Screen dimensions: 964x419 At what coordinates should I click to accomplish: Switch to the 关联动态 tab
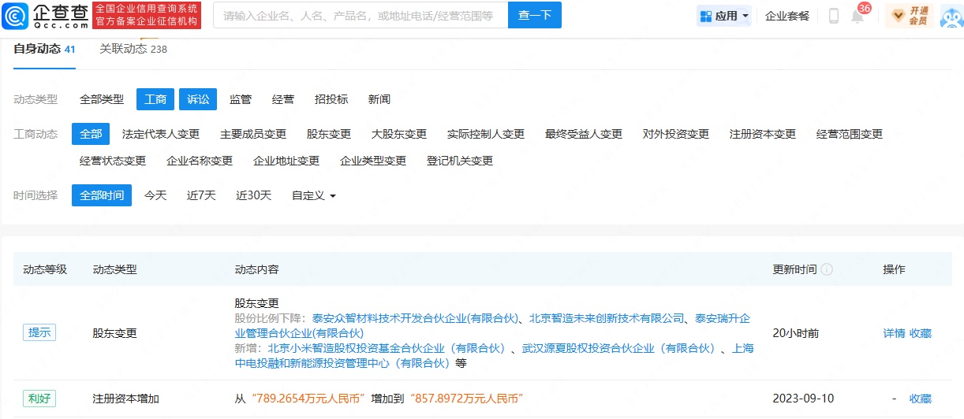click(133, 49)
